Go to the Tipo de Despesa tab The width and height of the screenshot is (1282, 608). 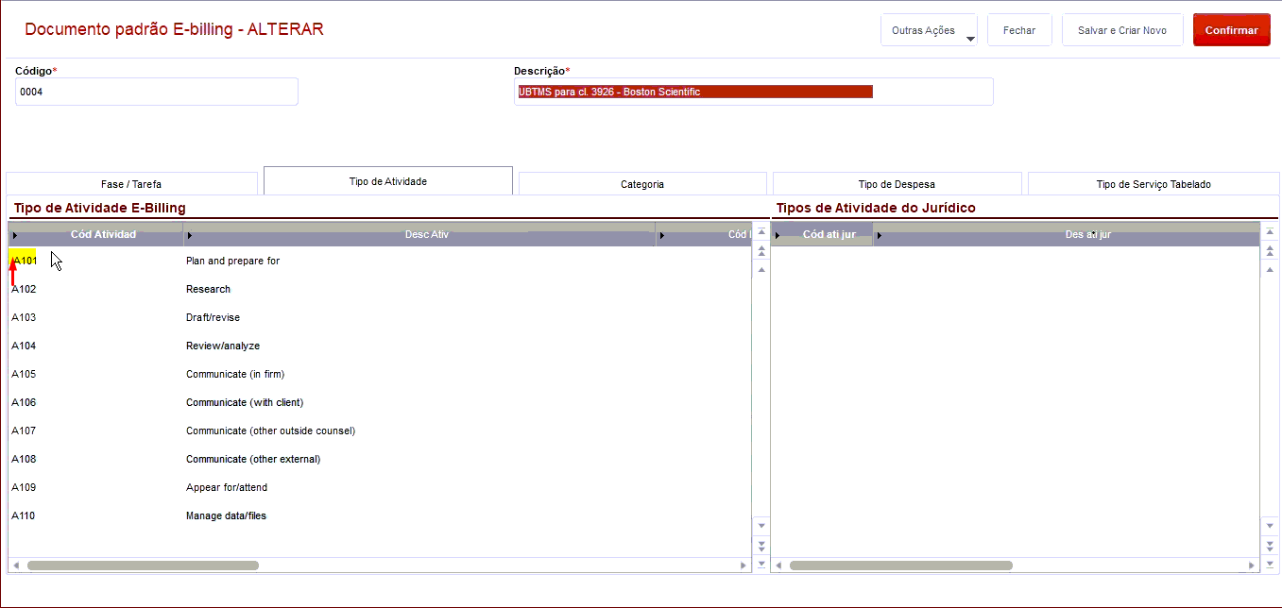[897, 184]
